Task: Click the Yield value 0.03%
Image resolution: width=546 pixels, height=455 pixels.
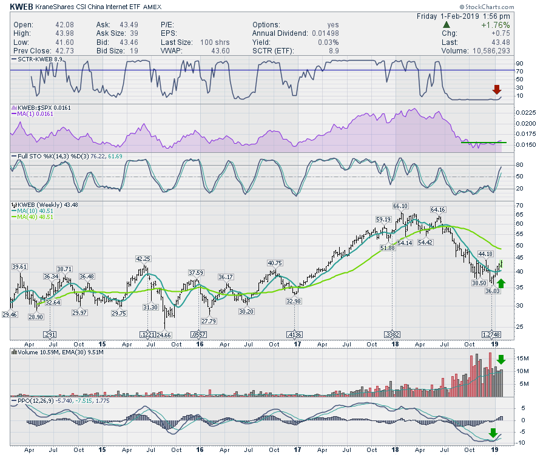Action: [328, 42]
